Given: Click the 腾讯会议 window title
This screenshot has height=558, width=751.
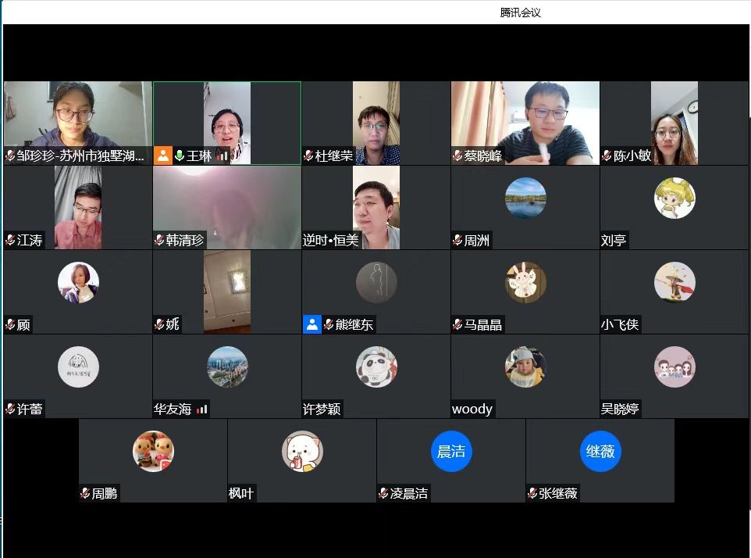Looking at the screenshot, I should (521, 13).
